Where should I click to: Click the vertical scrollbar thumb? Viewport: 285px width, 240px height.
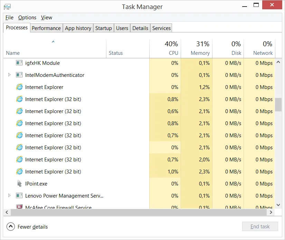(x=278, y=105)
